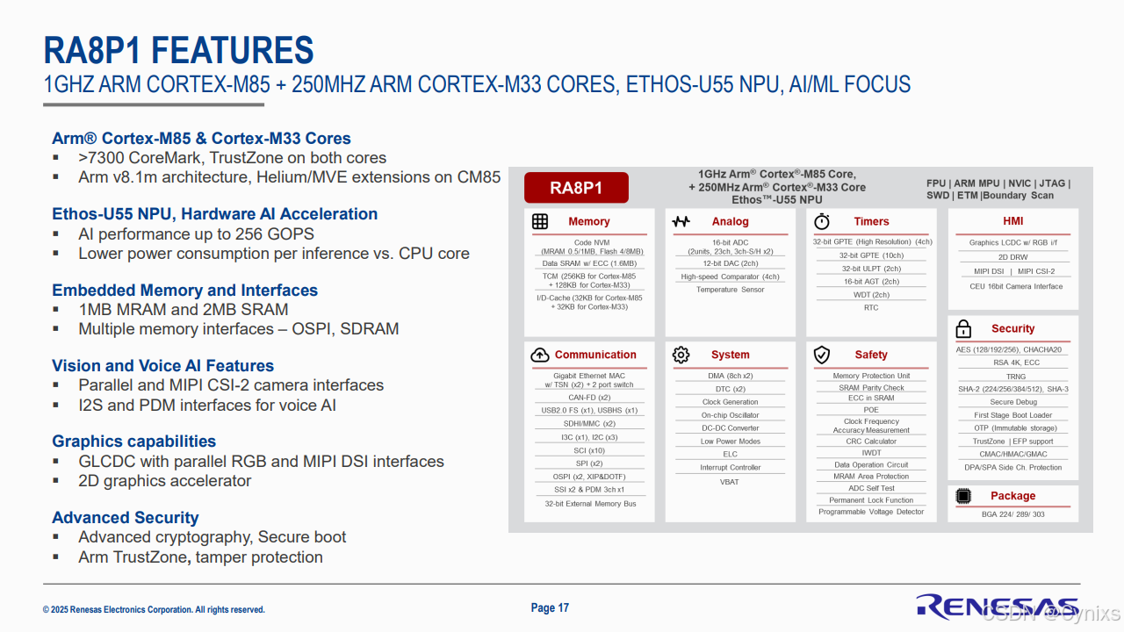
Task: Click 'Memory Protection Unit' row
Action: tap(871, 376)
